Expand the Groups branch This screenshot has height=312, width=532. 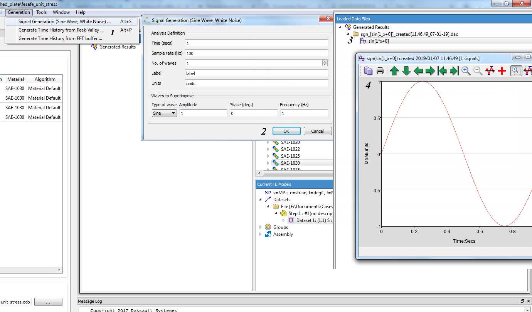pyautogui.click(x=260, y=227)
